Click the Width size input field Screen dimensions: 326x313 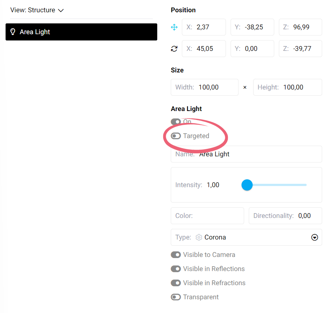(216, 87)
